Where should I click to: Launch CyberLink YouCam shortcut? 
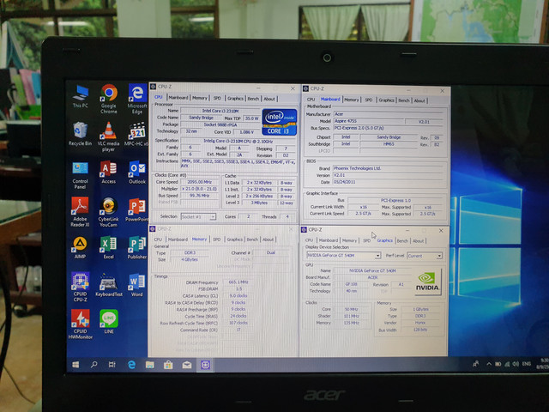[x=109, y=212]
